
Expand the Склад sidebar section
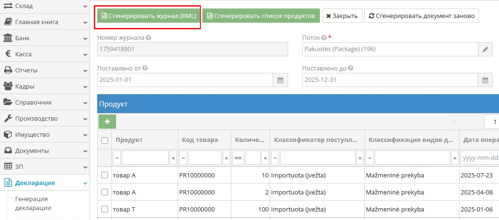(45, 6)
